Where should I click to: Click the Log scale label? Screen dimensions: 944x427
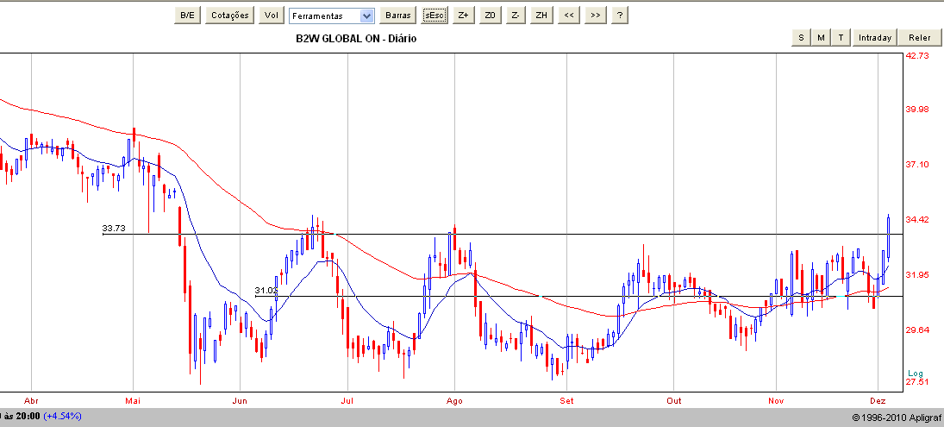point(915,374)
